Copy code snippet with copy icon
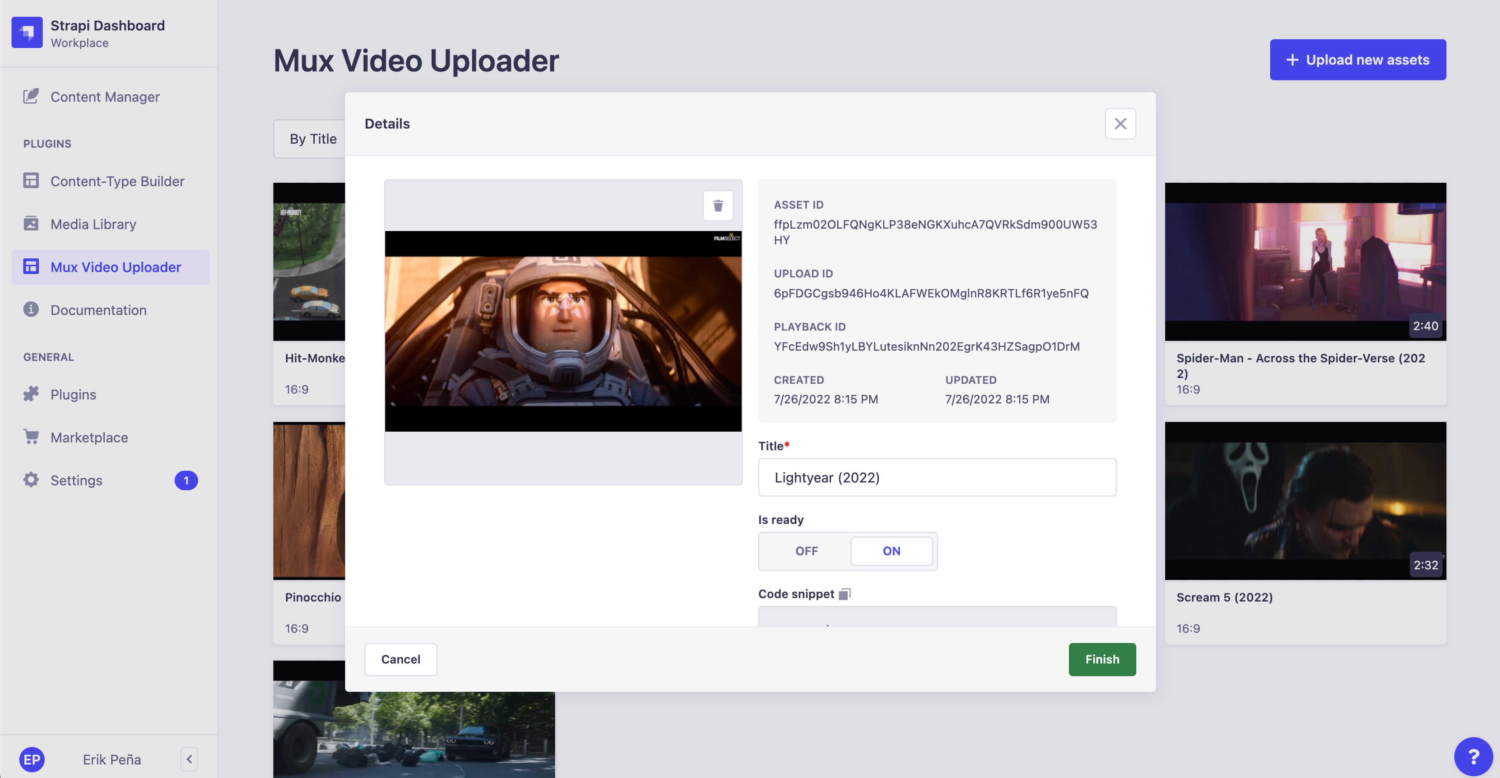Viewport: 1500px width, 778px height. coord(845,594)
